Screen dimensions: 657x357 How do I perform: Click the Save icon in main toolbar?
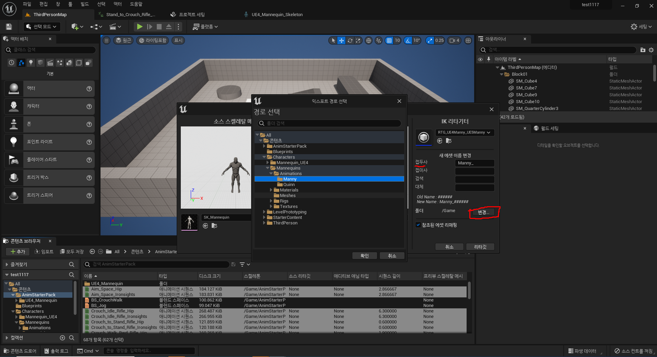tap(9, 27)
